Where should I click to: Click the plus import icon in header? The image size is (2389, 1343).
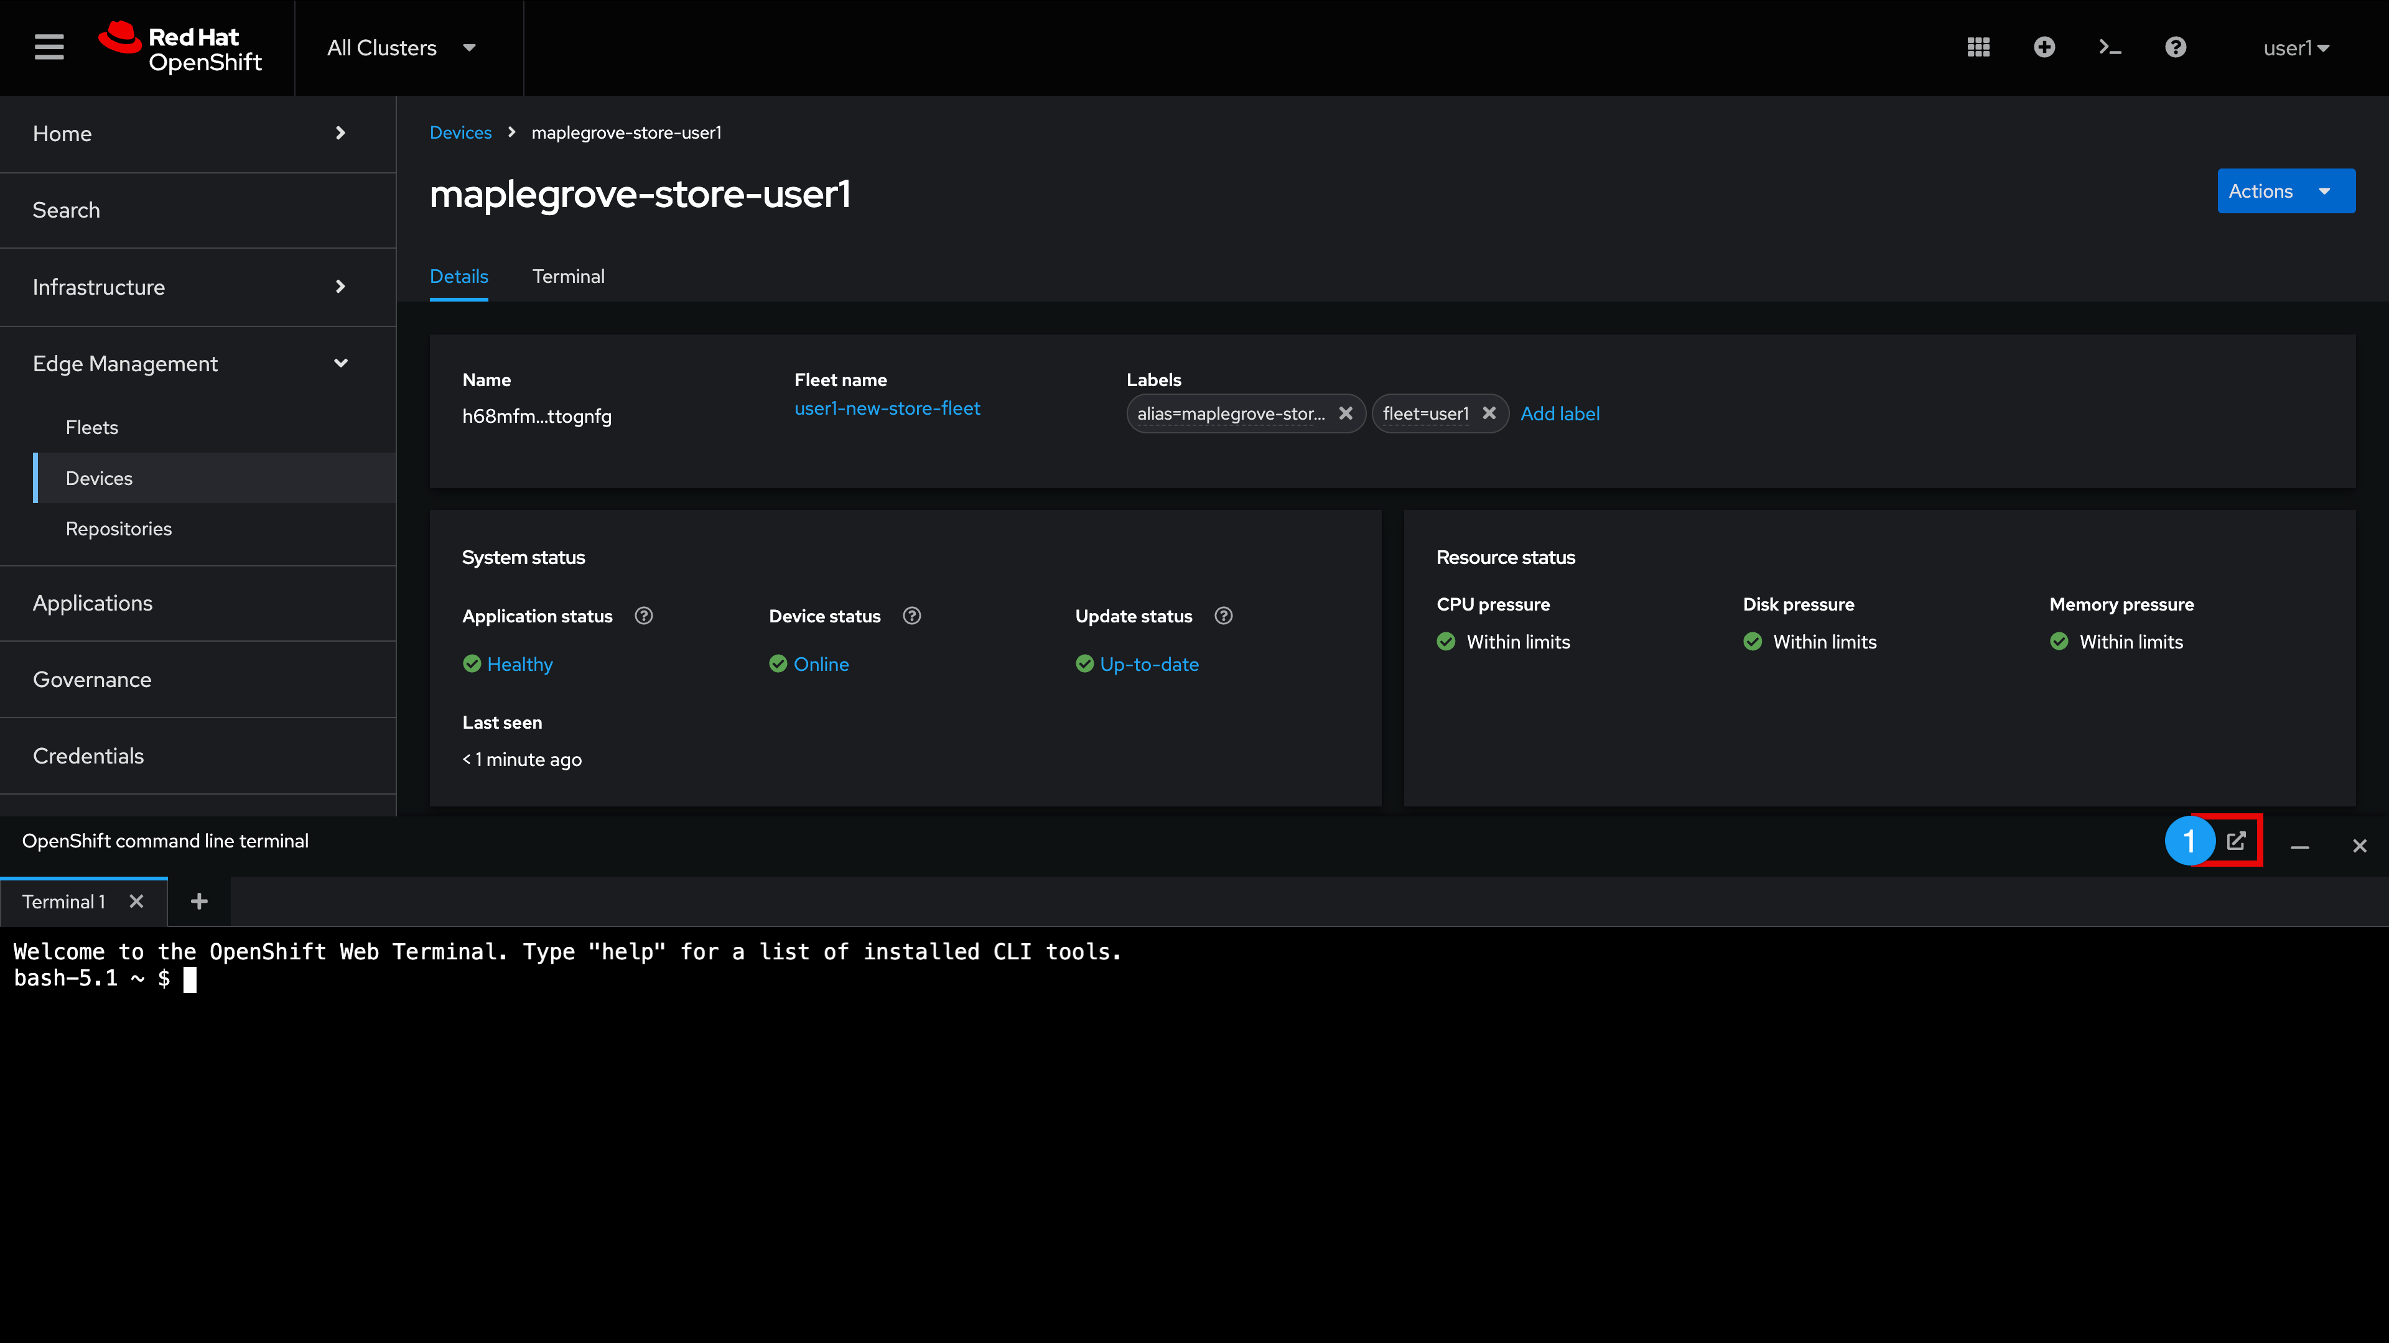(2044, 47)
